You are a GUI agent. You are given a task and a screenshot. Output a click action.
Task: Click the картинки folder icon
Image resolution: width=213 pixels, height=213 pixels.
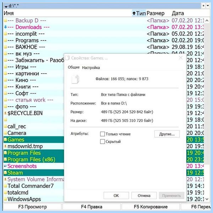(x=5, y=74)
